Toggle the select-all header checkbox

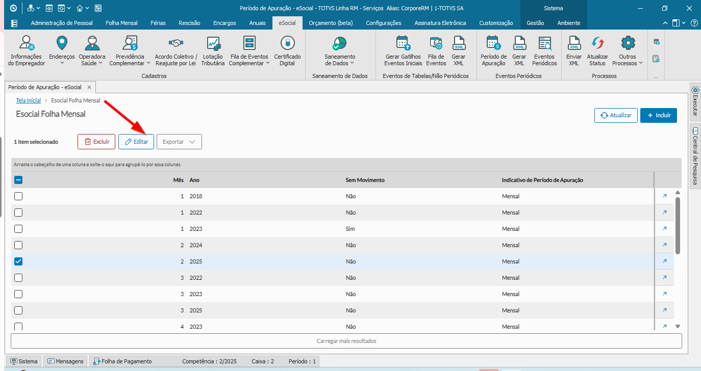18,180
